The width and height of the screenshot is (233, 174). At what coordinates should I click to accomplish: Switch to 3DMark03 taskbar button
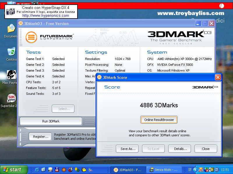[128, 170]
